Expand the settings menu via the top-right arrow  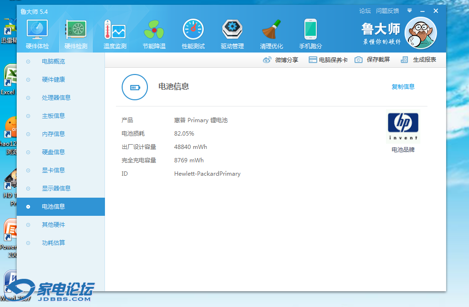coord(409,10)
